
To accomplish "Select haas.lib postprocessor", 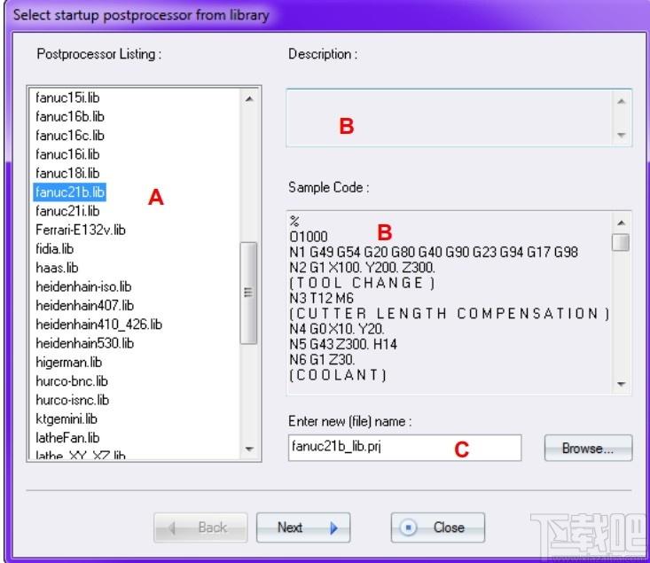I will (x=57, y=268).
